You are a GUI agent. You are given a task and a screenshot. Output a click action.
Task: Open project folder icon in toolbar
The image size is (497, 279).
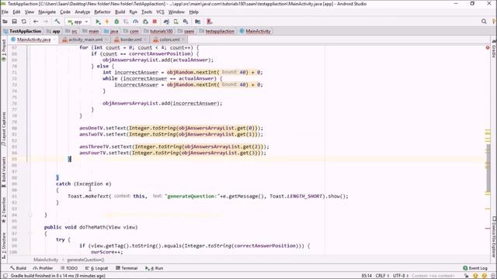[5, 22]
